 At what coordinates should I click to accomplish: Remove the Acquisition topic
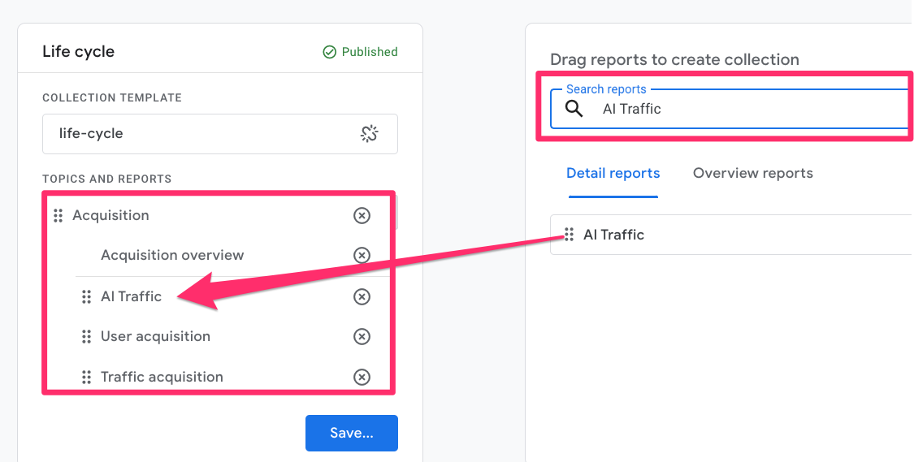tap(362, 215)
